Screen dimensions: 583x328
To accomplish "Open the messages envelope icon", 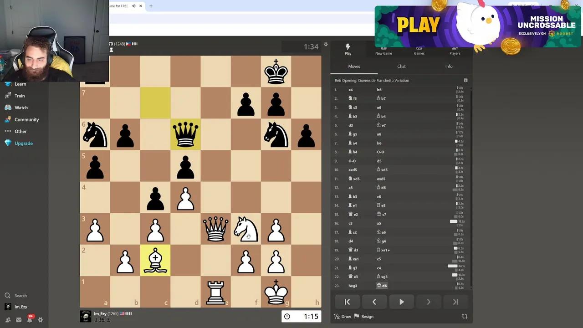I will tap(19, 320).
